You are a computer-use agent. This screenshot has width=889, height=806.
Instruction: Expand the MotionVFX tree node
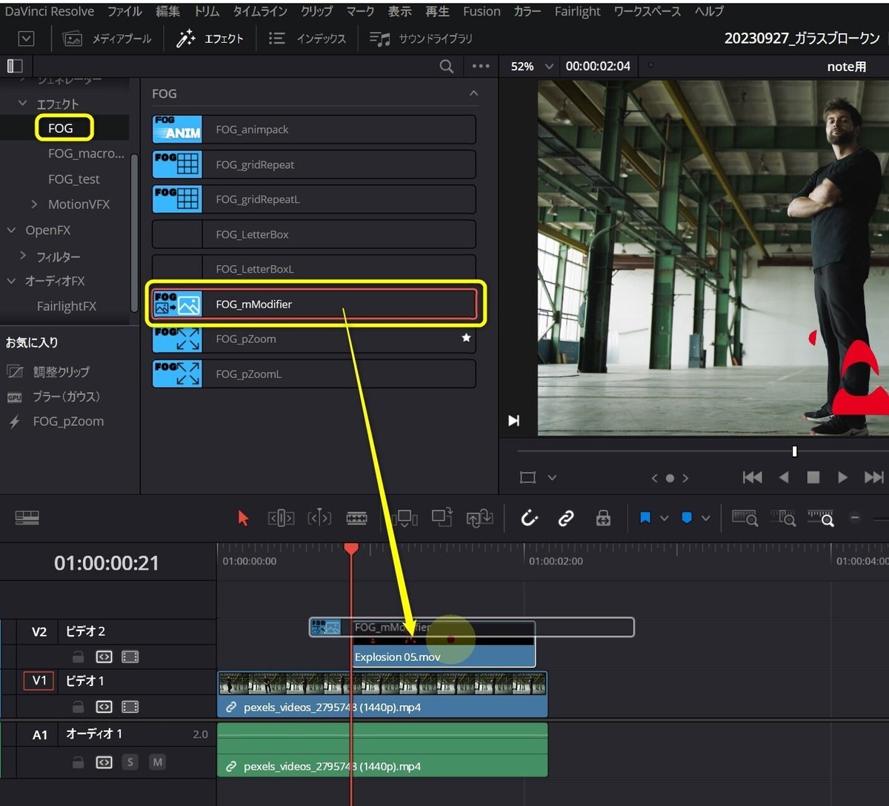(x=35, y=204)
